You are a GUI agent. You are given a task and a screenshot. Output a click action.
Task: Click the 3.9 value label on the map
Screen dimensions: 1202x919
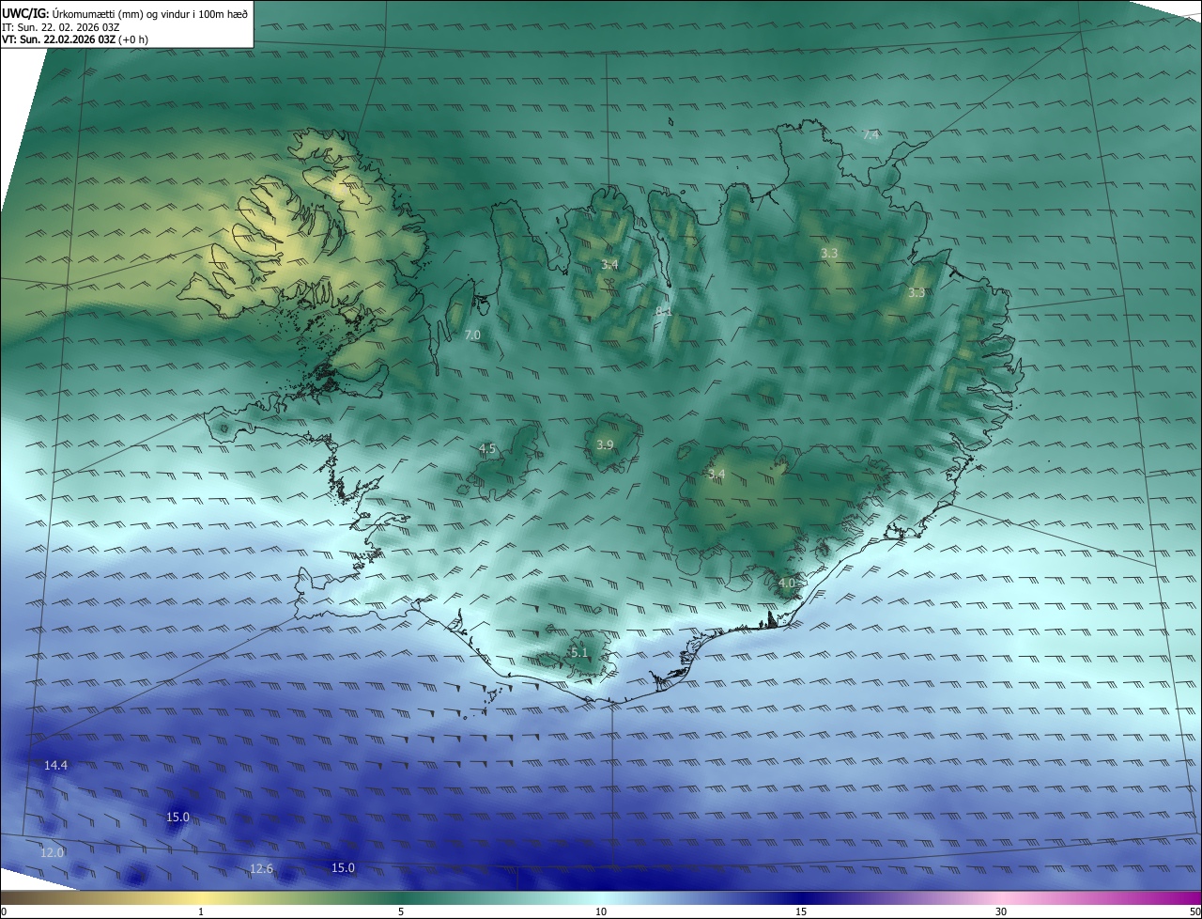605,444
